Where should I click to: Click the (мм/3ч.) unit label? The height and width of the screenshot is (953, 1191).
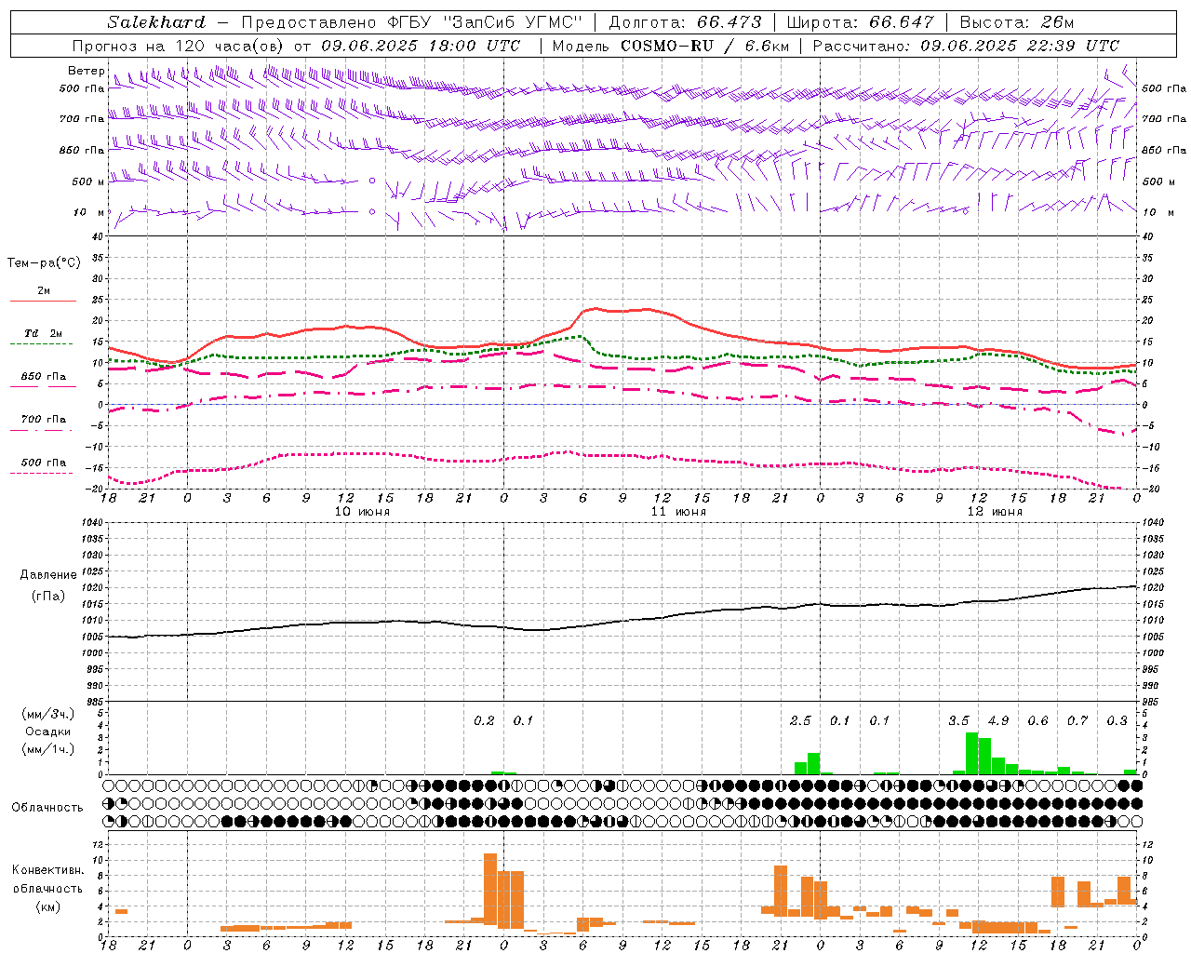pyautogui.click(x=47, y=714)
